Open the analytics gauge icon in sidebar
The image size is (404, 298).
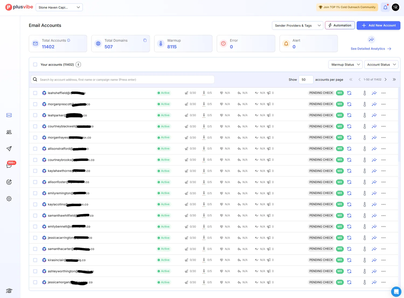coord(9,182)
